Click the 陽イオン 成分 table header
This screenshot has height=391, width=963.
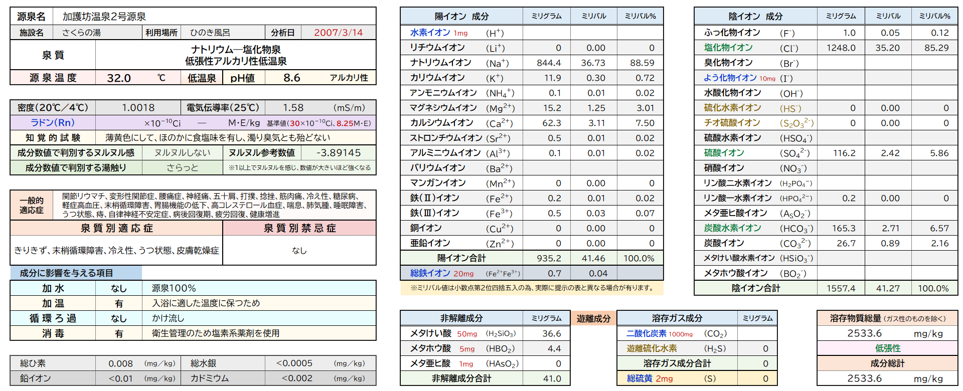461,16
